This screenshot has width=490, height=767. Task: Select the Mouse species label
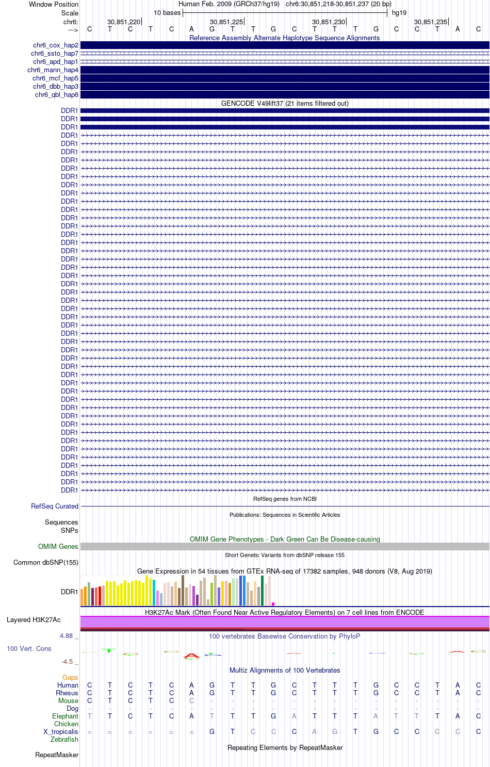click(x=68, y=701)
